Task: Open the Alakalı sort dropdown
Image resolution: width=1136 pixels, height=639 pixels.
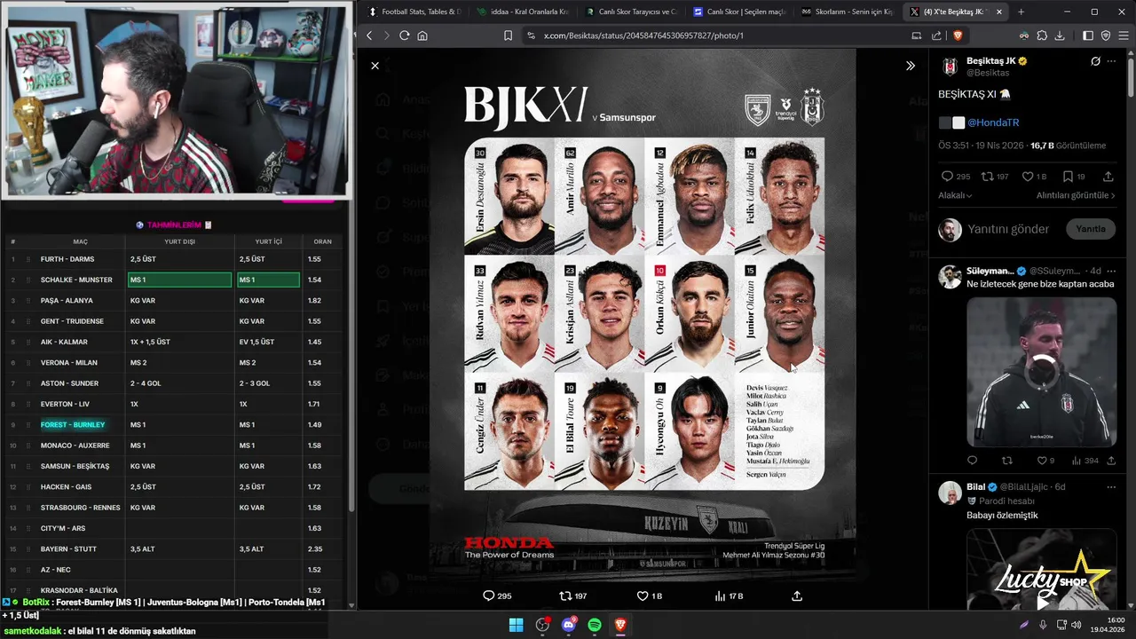Action: click(x=955, y=195)
